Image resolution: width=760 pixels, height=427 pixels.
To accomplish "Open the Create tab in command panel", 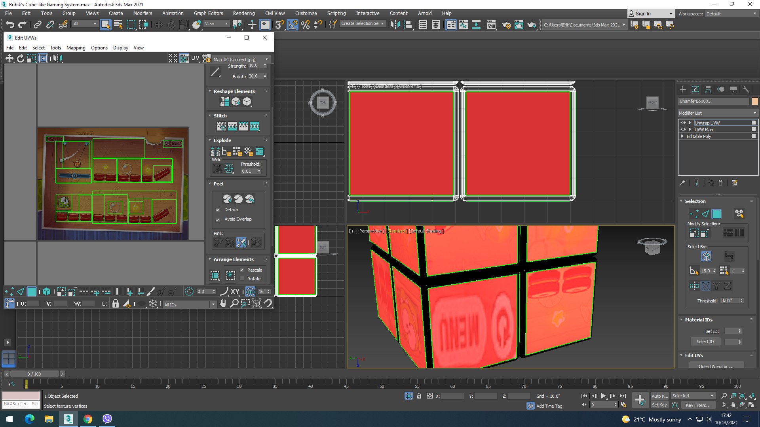I will [x=683, y=89].
